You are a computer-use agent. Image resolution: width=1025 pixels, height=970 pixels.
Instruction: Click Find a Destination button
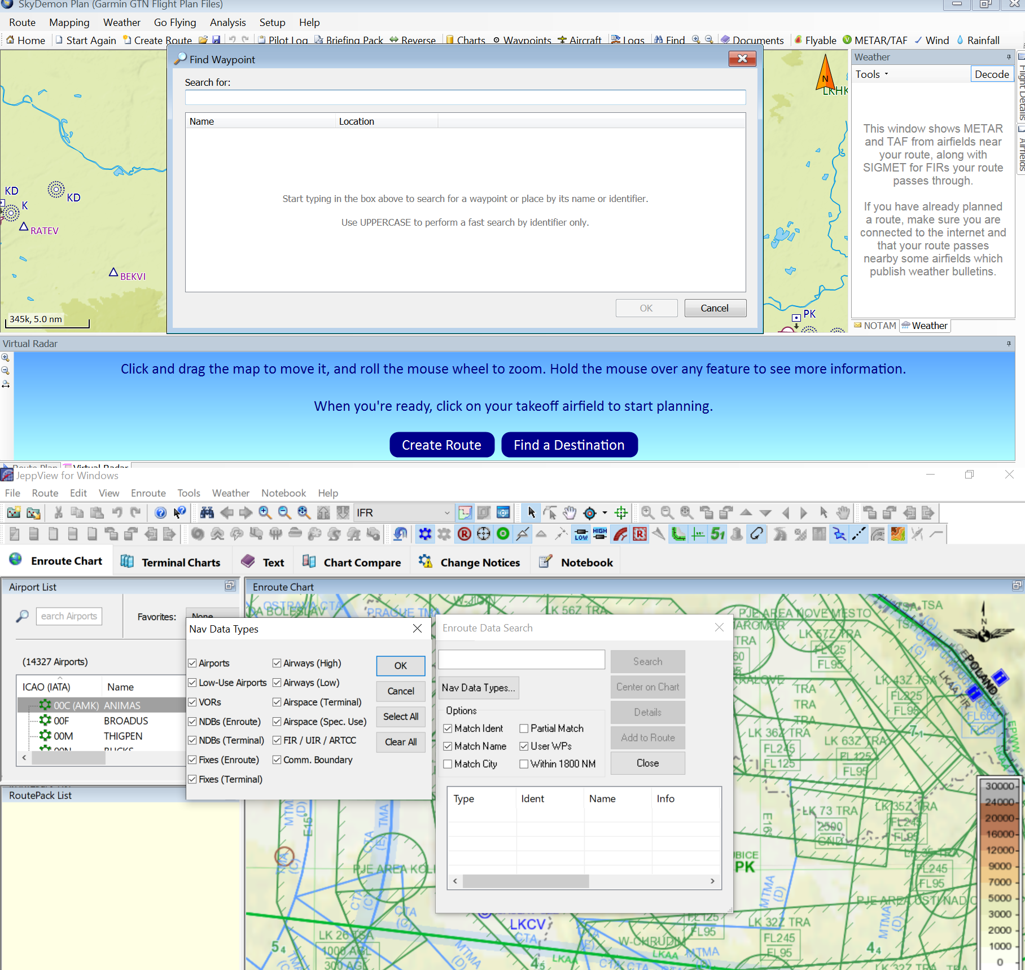570,445
